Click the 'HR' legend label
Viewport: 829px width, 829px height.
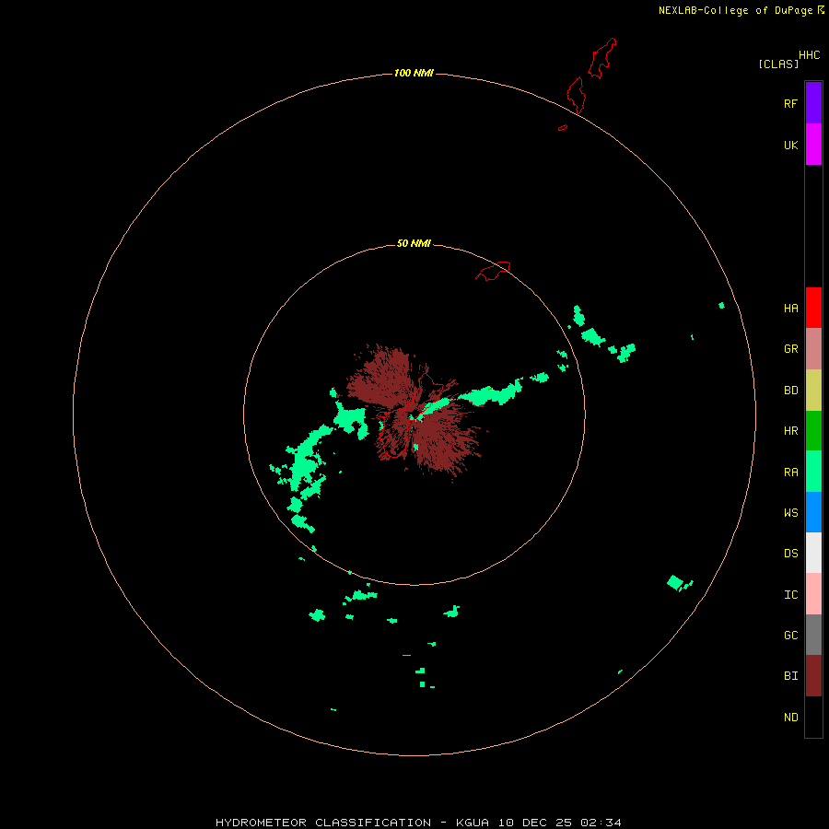(x=790, y=431)
